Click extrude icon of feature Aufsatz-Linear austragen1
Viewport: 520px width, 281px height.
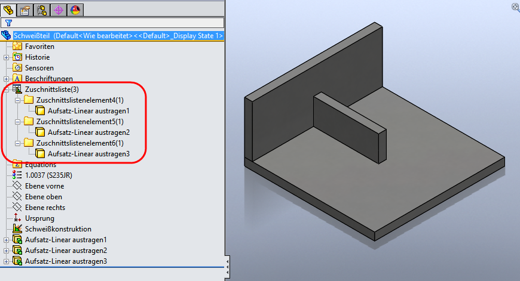point(17,240)
